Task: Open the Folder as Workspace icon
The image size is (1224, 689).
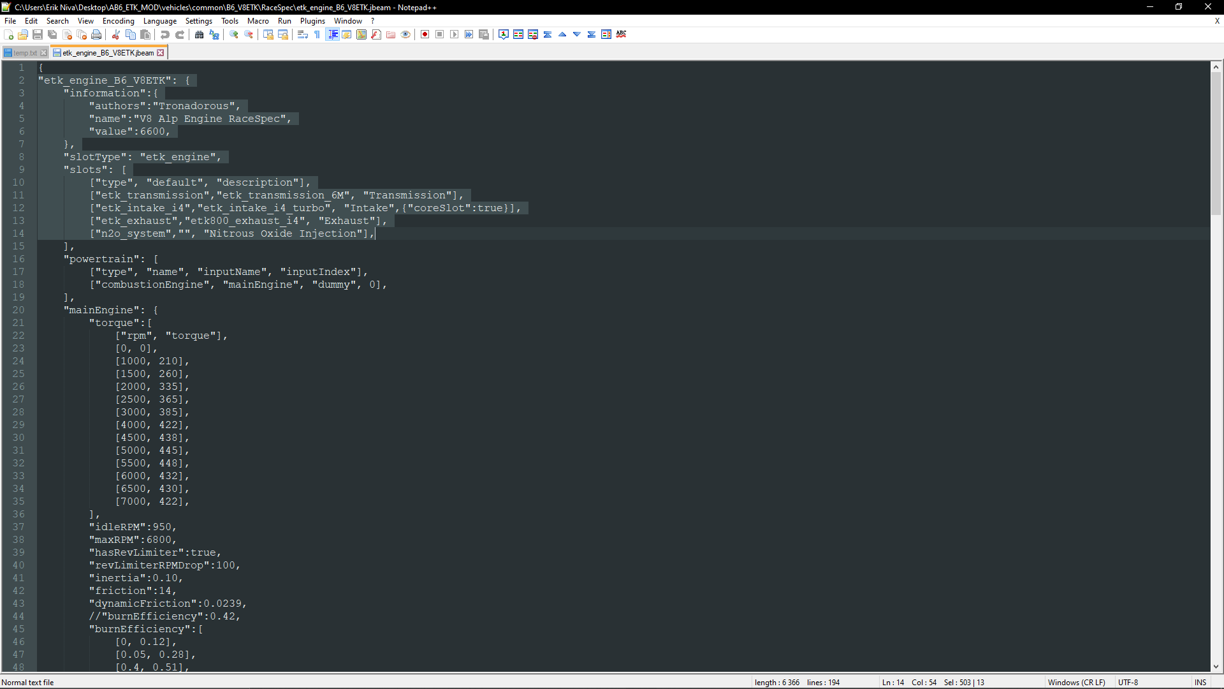Action: (391, 34)
